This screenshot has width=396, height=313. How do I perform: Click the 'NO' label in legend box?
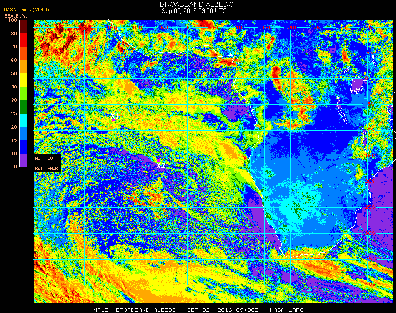pyautogui.click(x=38, y=159)
